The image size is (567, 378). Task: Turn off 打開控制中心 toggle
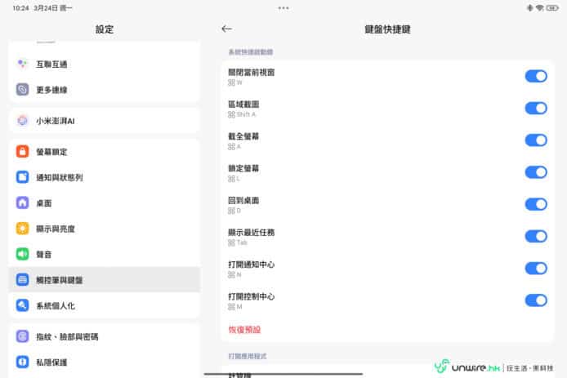click(x=535, y=300)
